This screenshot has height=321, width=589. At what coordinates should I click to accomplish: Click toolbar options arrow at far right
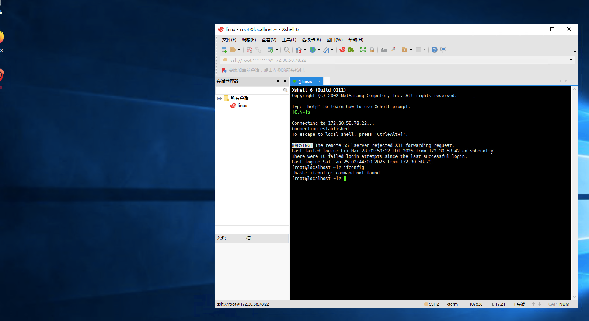click(x=575, y=52)
